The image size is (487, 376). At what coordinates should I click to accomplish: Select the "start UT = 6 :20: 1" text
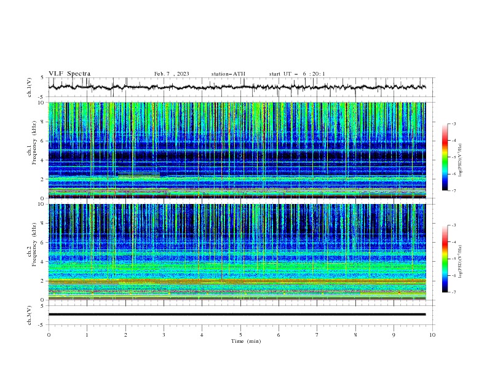[x=297, y=74]
